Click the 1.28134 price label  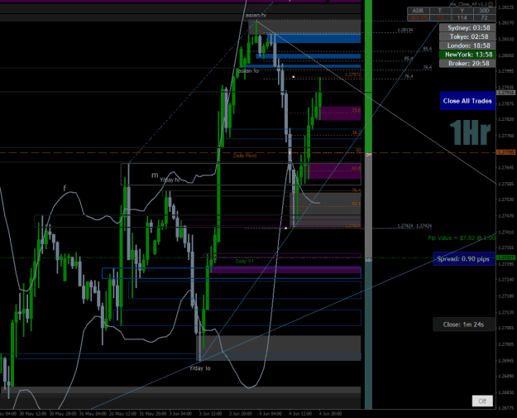pos(405,30)
